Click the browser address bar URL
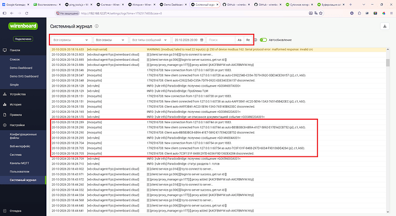The image size is (396, 216). coord(122,13)
